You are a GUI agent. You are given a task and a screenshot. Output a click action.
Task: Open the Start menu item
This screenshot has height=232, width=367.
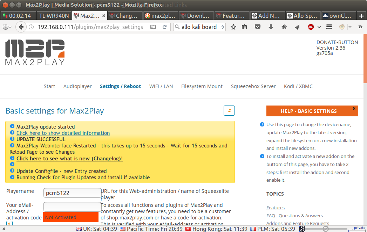[49, 86]
